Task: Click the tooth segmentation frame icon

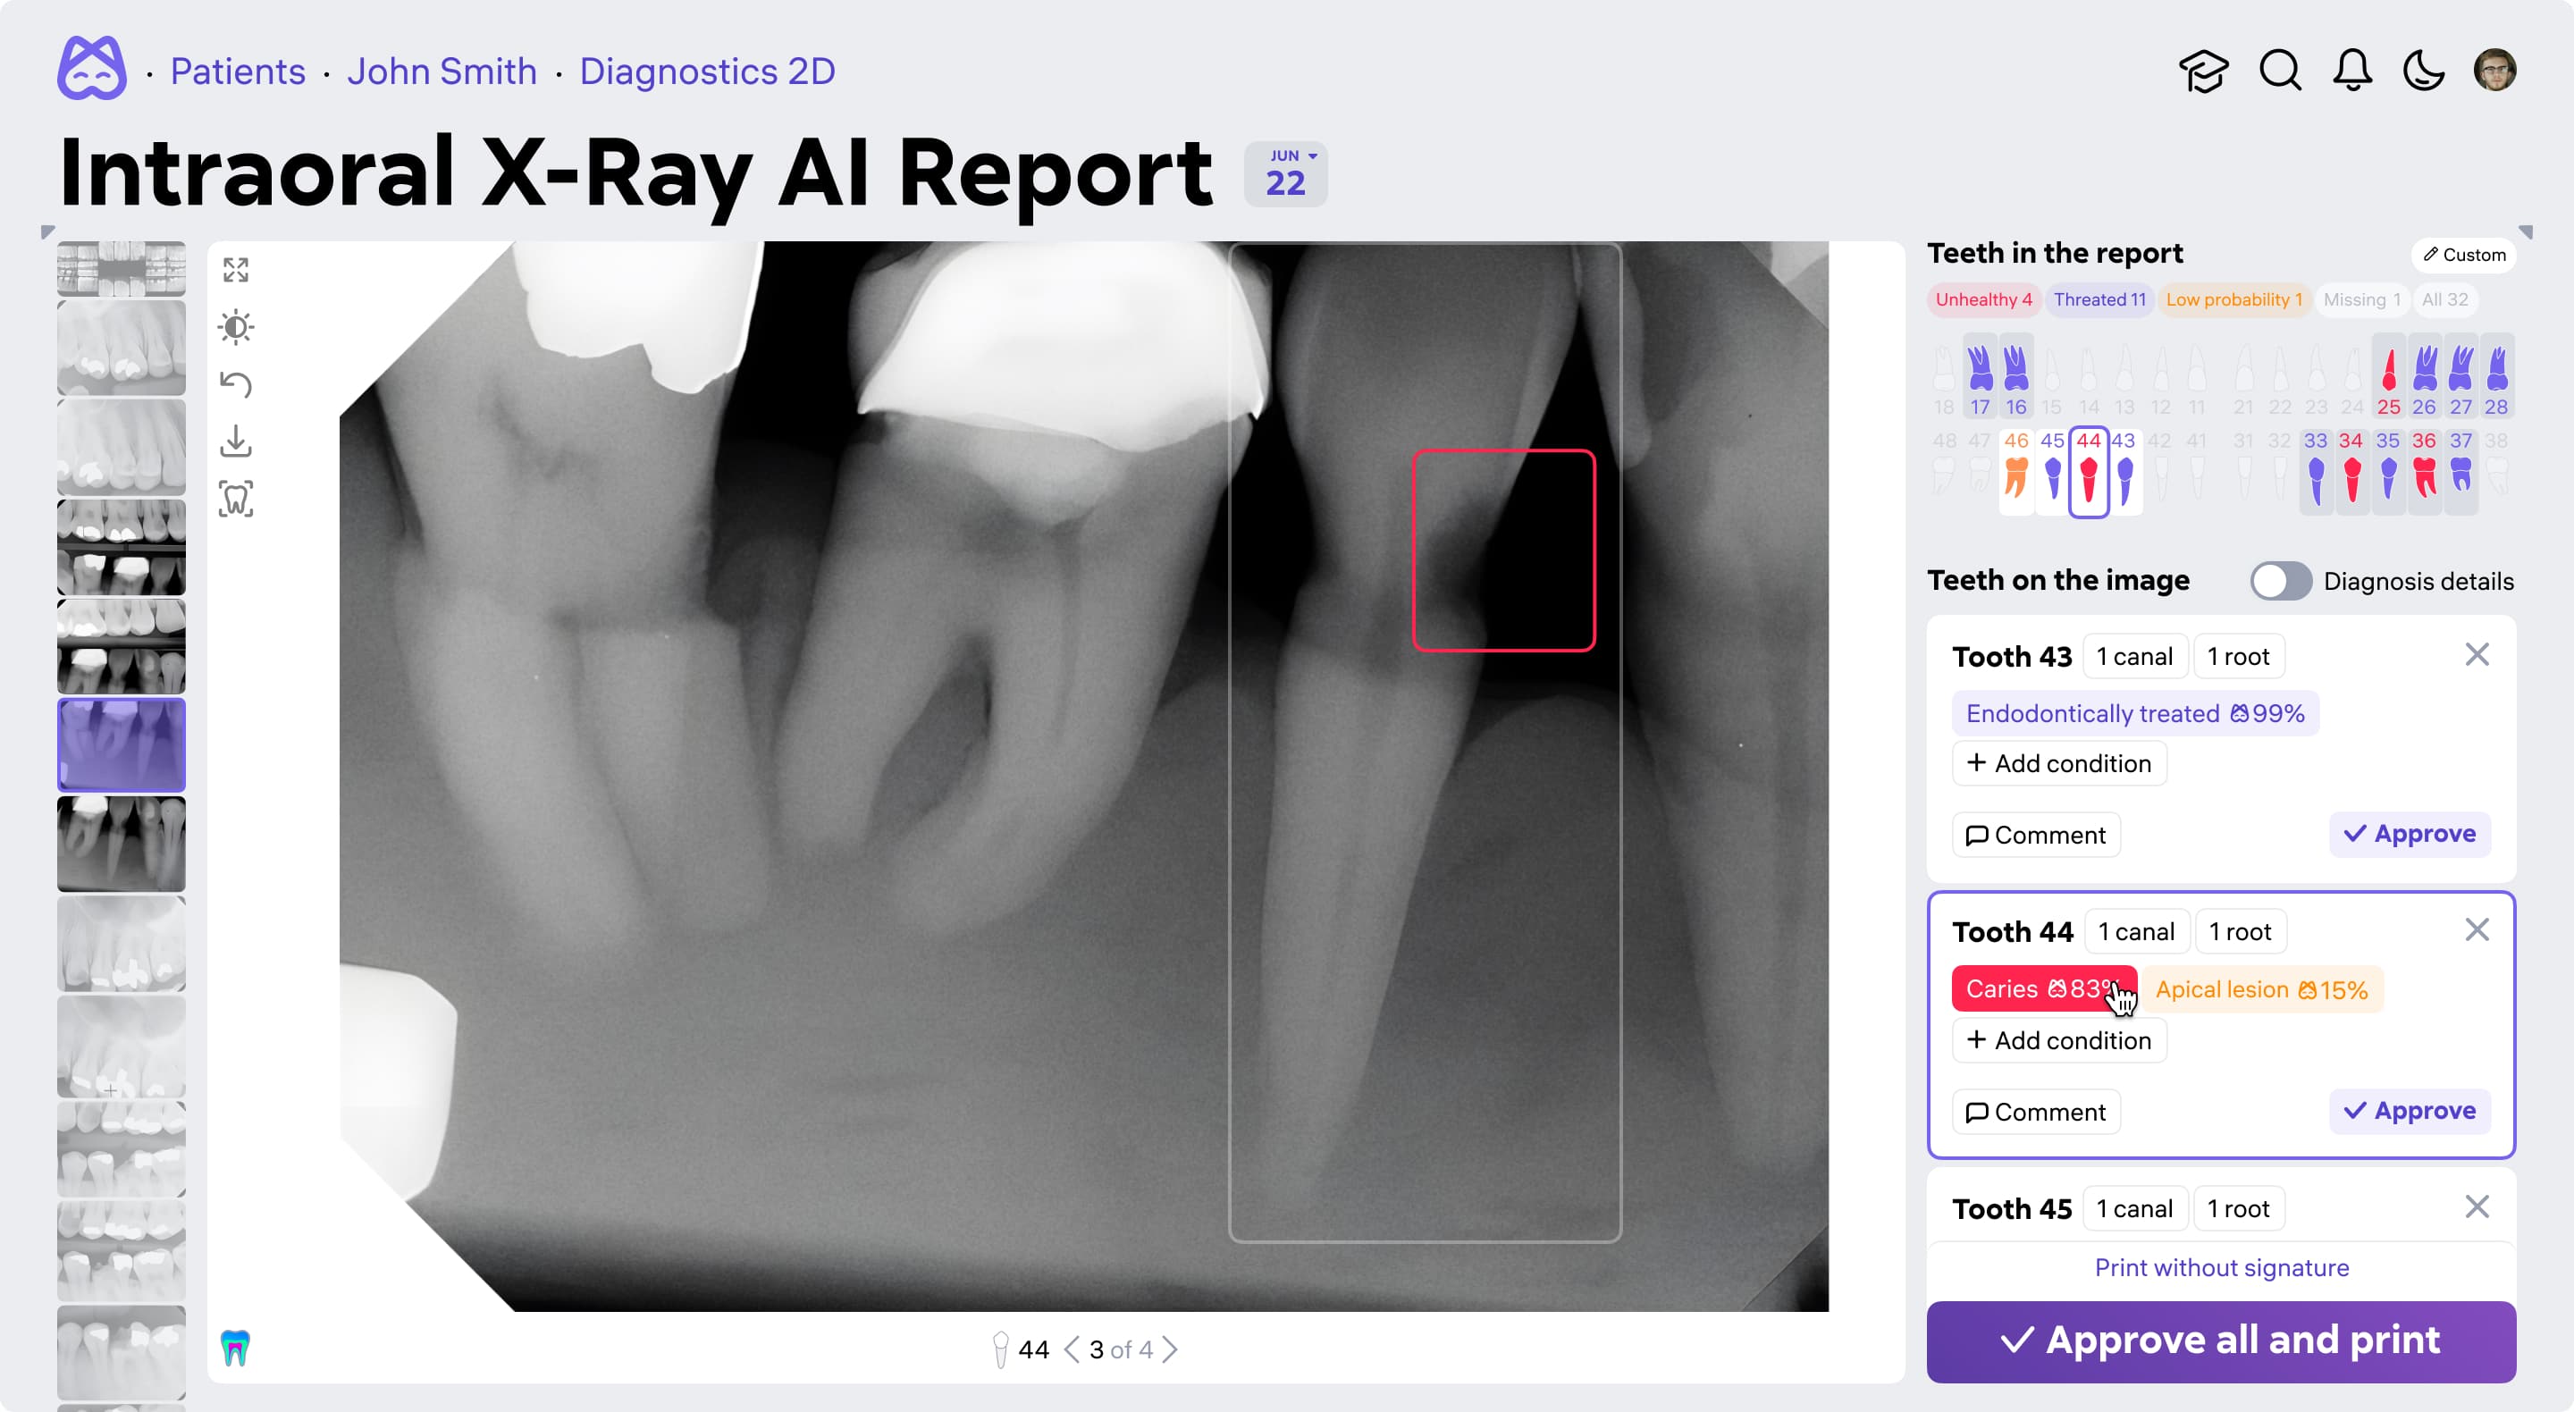Action: [236, 498]
